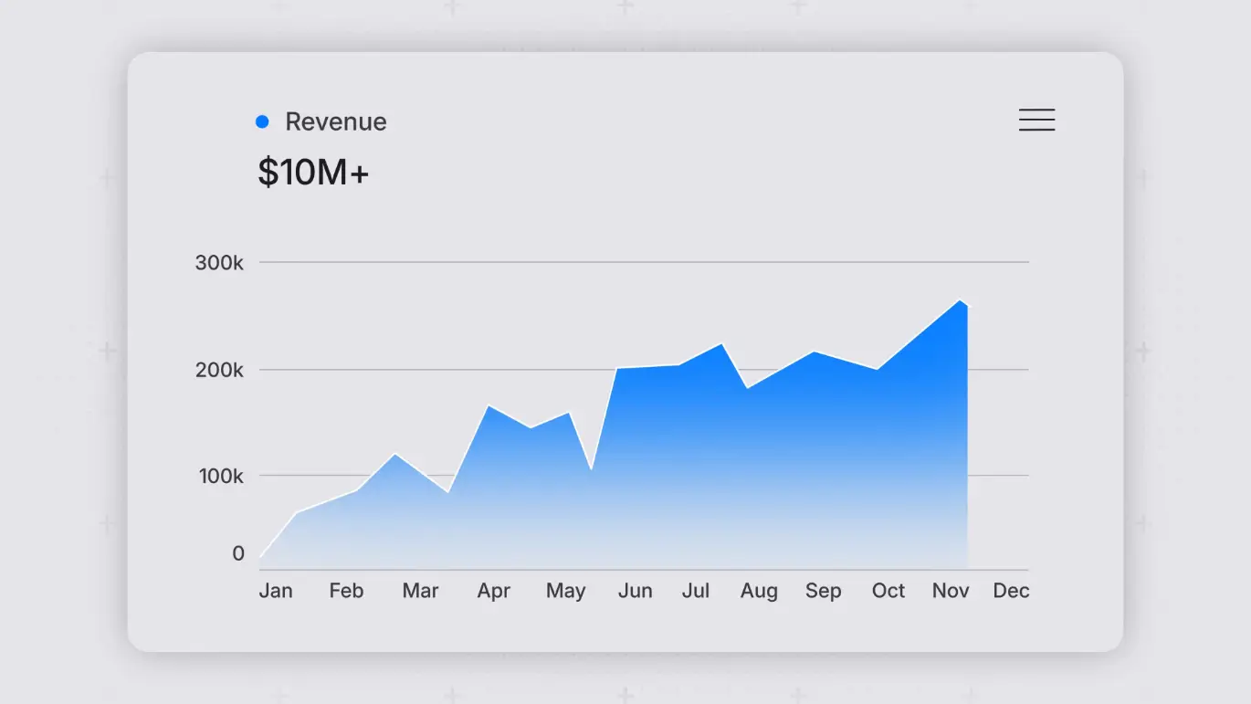
Task: Click the $10M+ total value
Action: (x=313, y=173)
